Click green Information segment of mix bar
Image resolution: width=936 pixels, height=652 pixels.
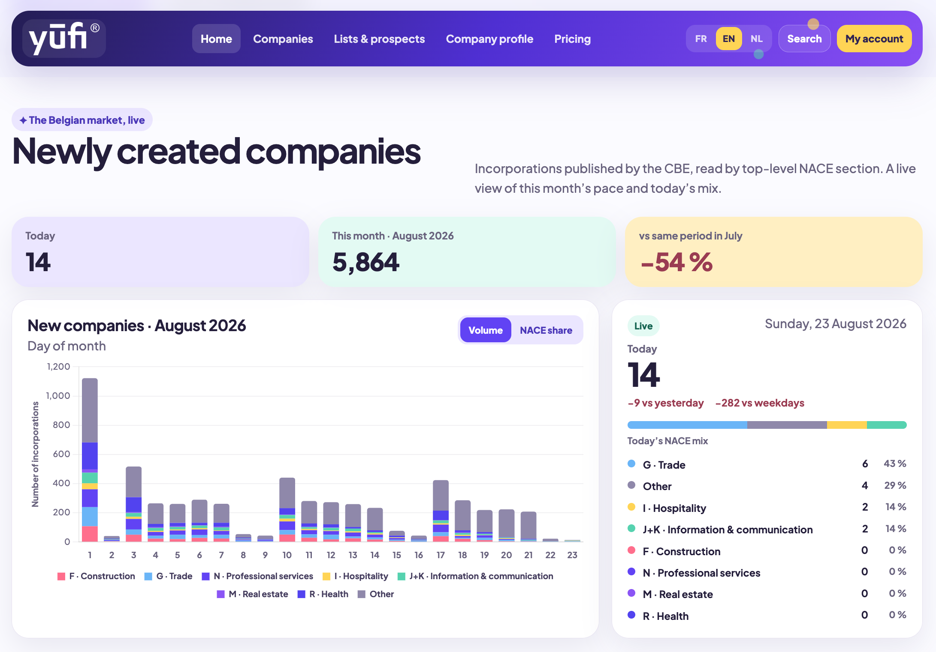(x=887, y=425)
